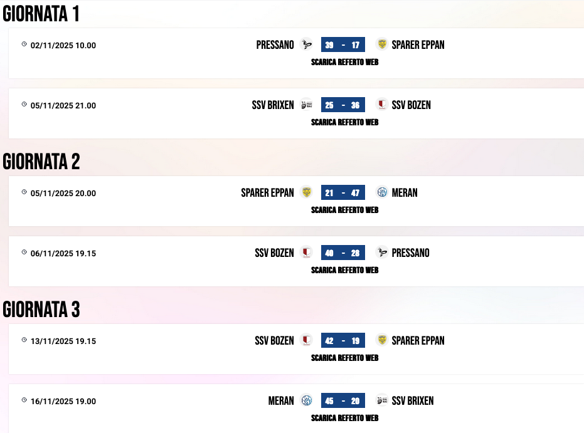Select the 42 - 19 score box
Viewport: 584px width, 433px height.
[342, 340]
